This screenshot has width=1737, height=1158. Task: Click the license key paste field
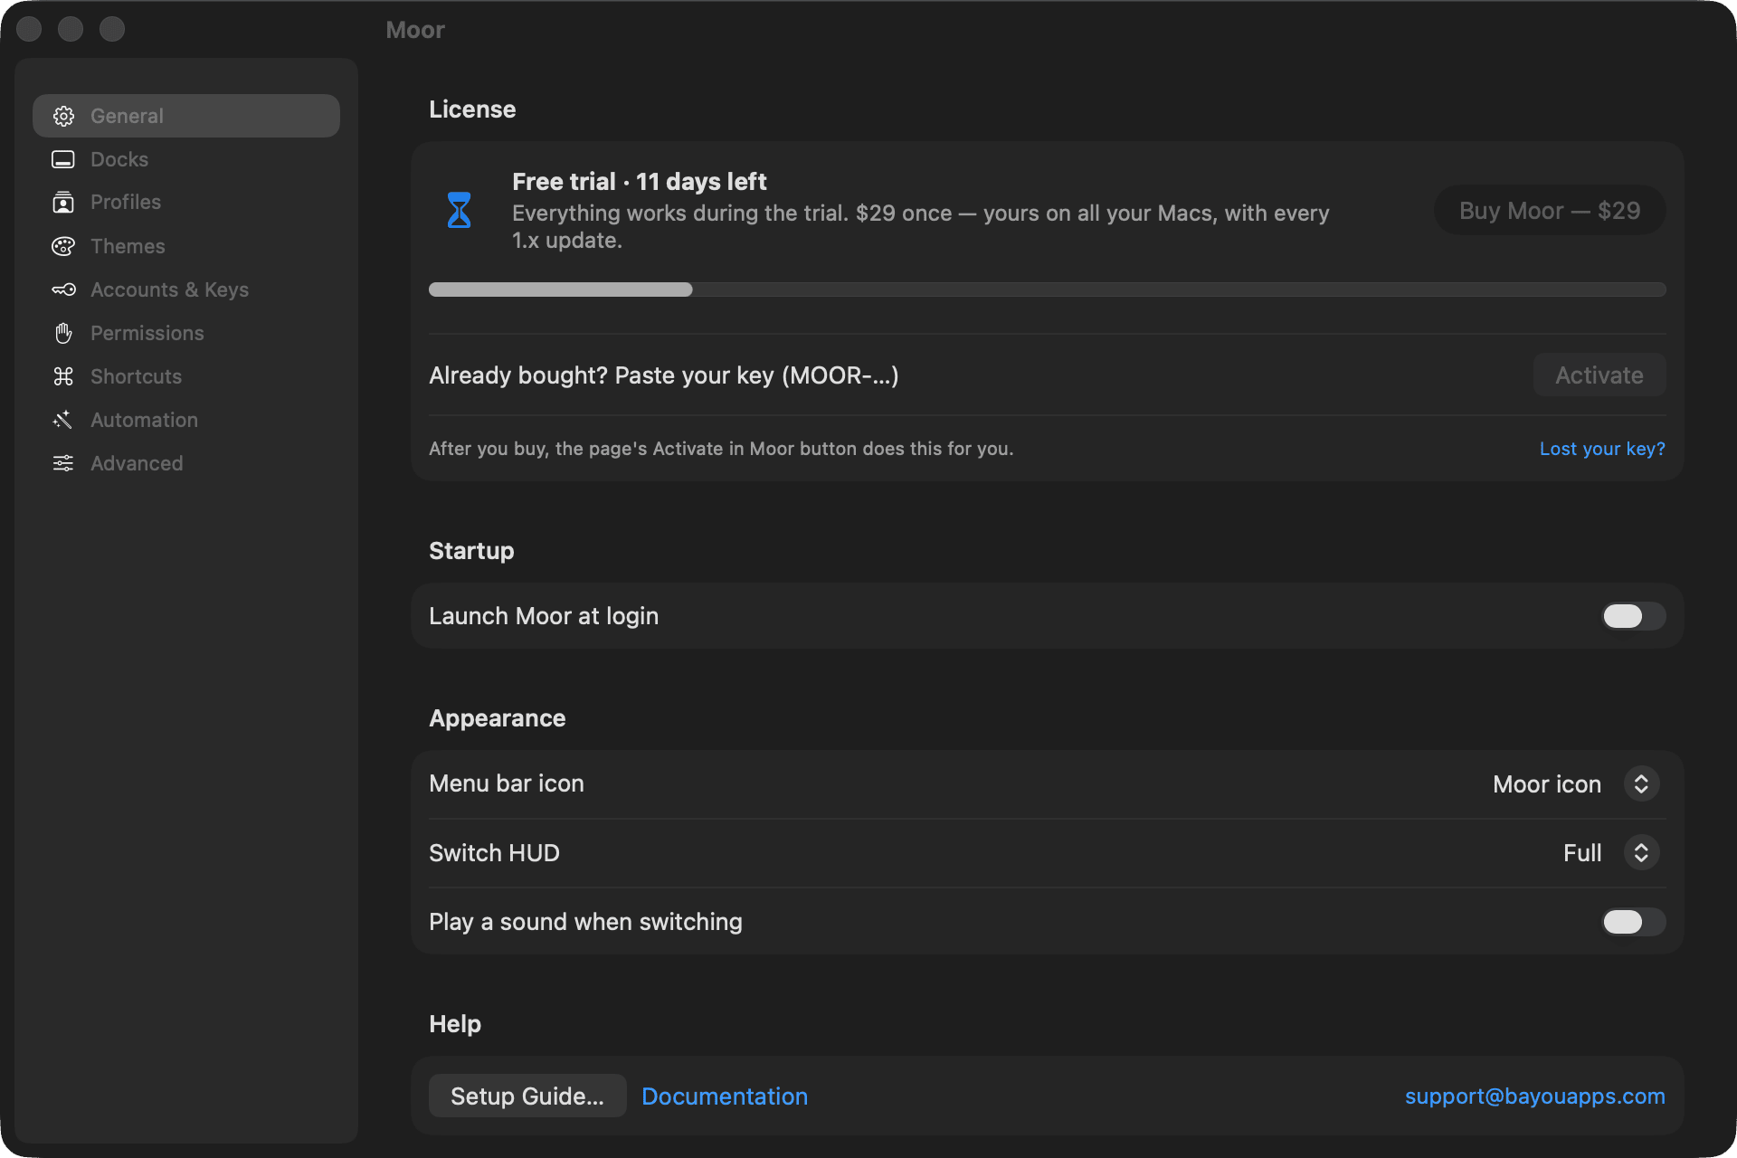tap(973, 375)
